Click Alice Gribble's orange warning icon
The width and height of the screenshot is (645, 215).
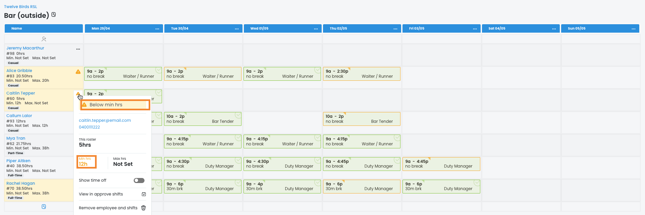click(78, 72)
